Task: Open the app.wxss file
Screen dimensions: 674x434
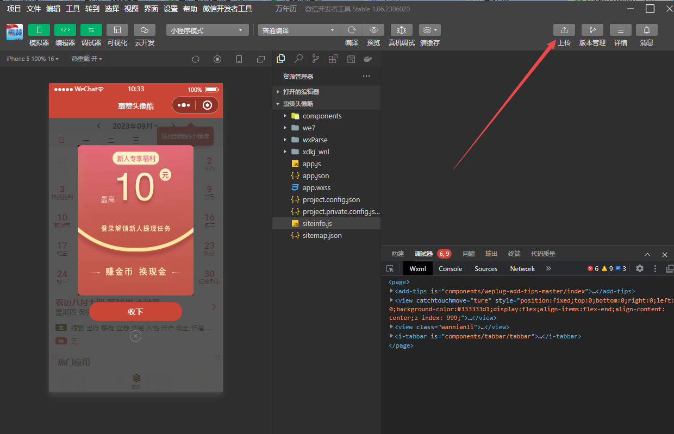Action: coord(326,187)
